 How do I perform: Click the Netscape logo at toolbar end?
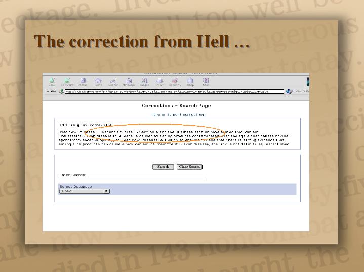(x=308, y=82)
